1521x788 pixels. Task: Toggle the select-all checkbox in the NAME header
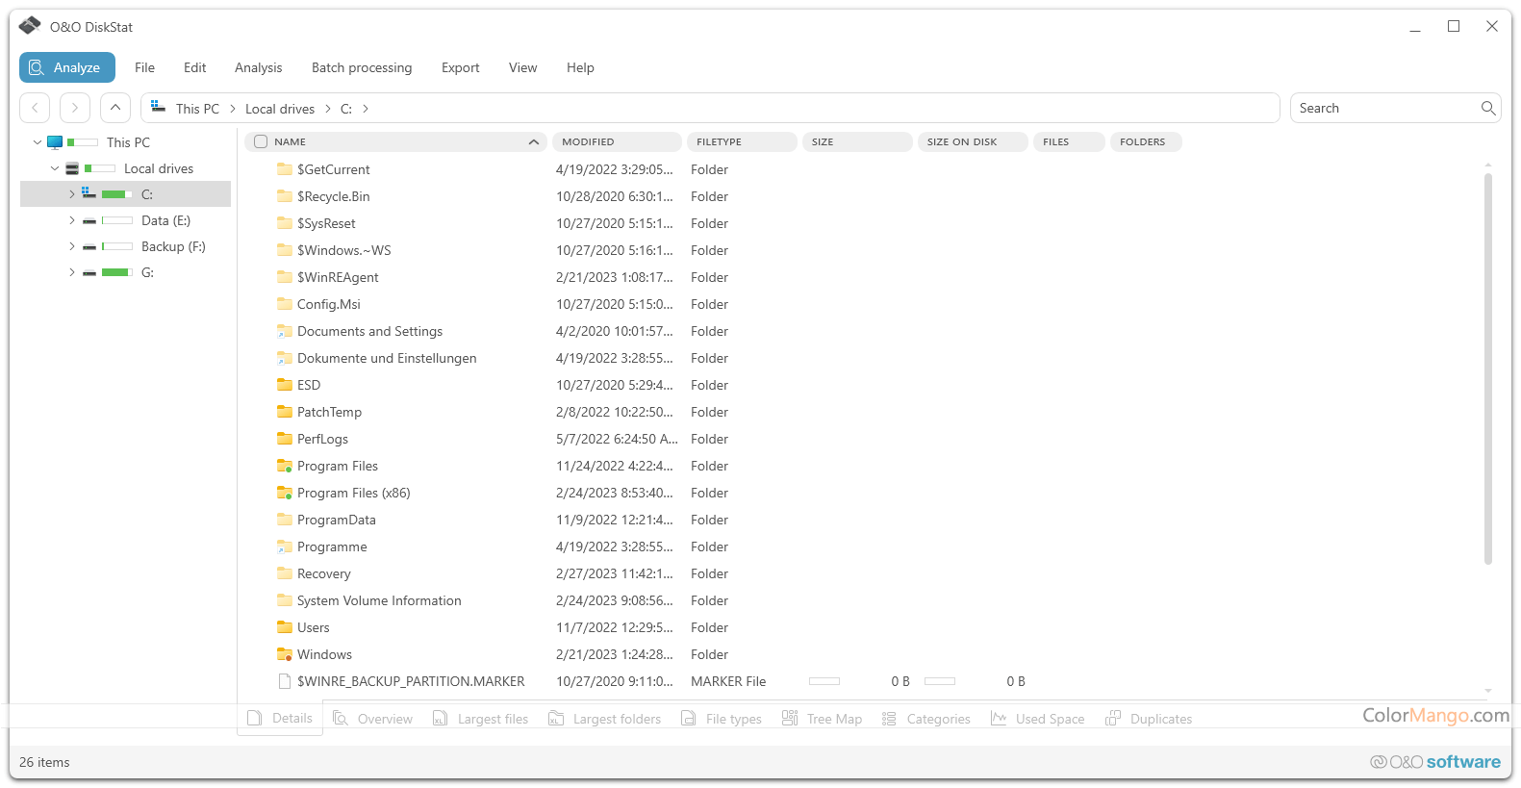(x=261, y=141)
